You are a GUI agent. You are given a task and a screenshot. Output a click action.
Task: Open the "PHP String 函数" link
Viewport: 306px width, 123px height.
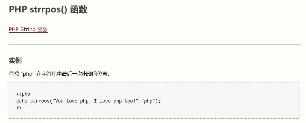click(x=28, y=29)
